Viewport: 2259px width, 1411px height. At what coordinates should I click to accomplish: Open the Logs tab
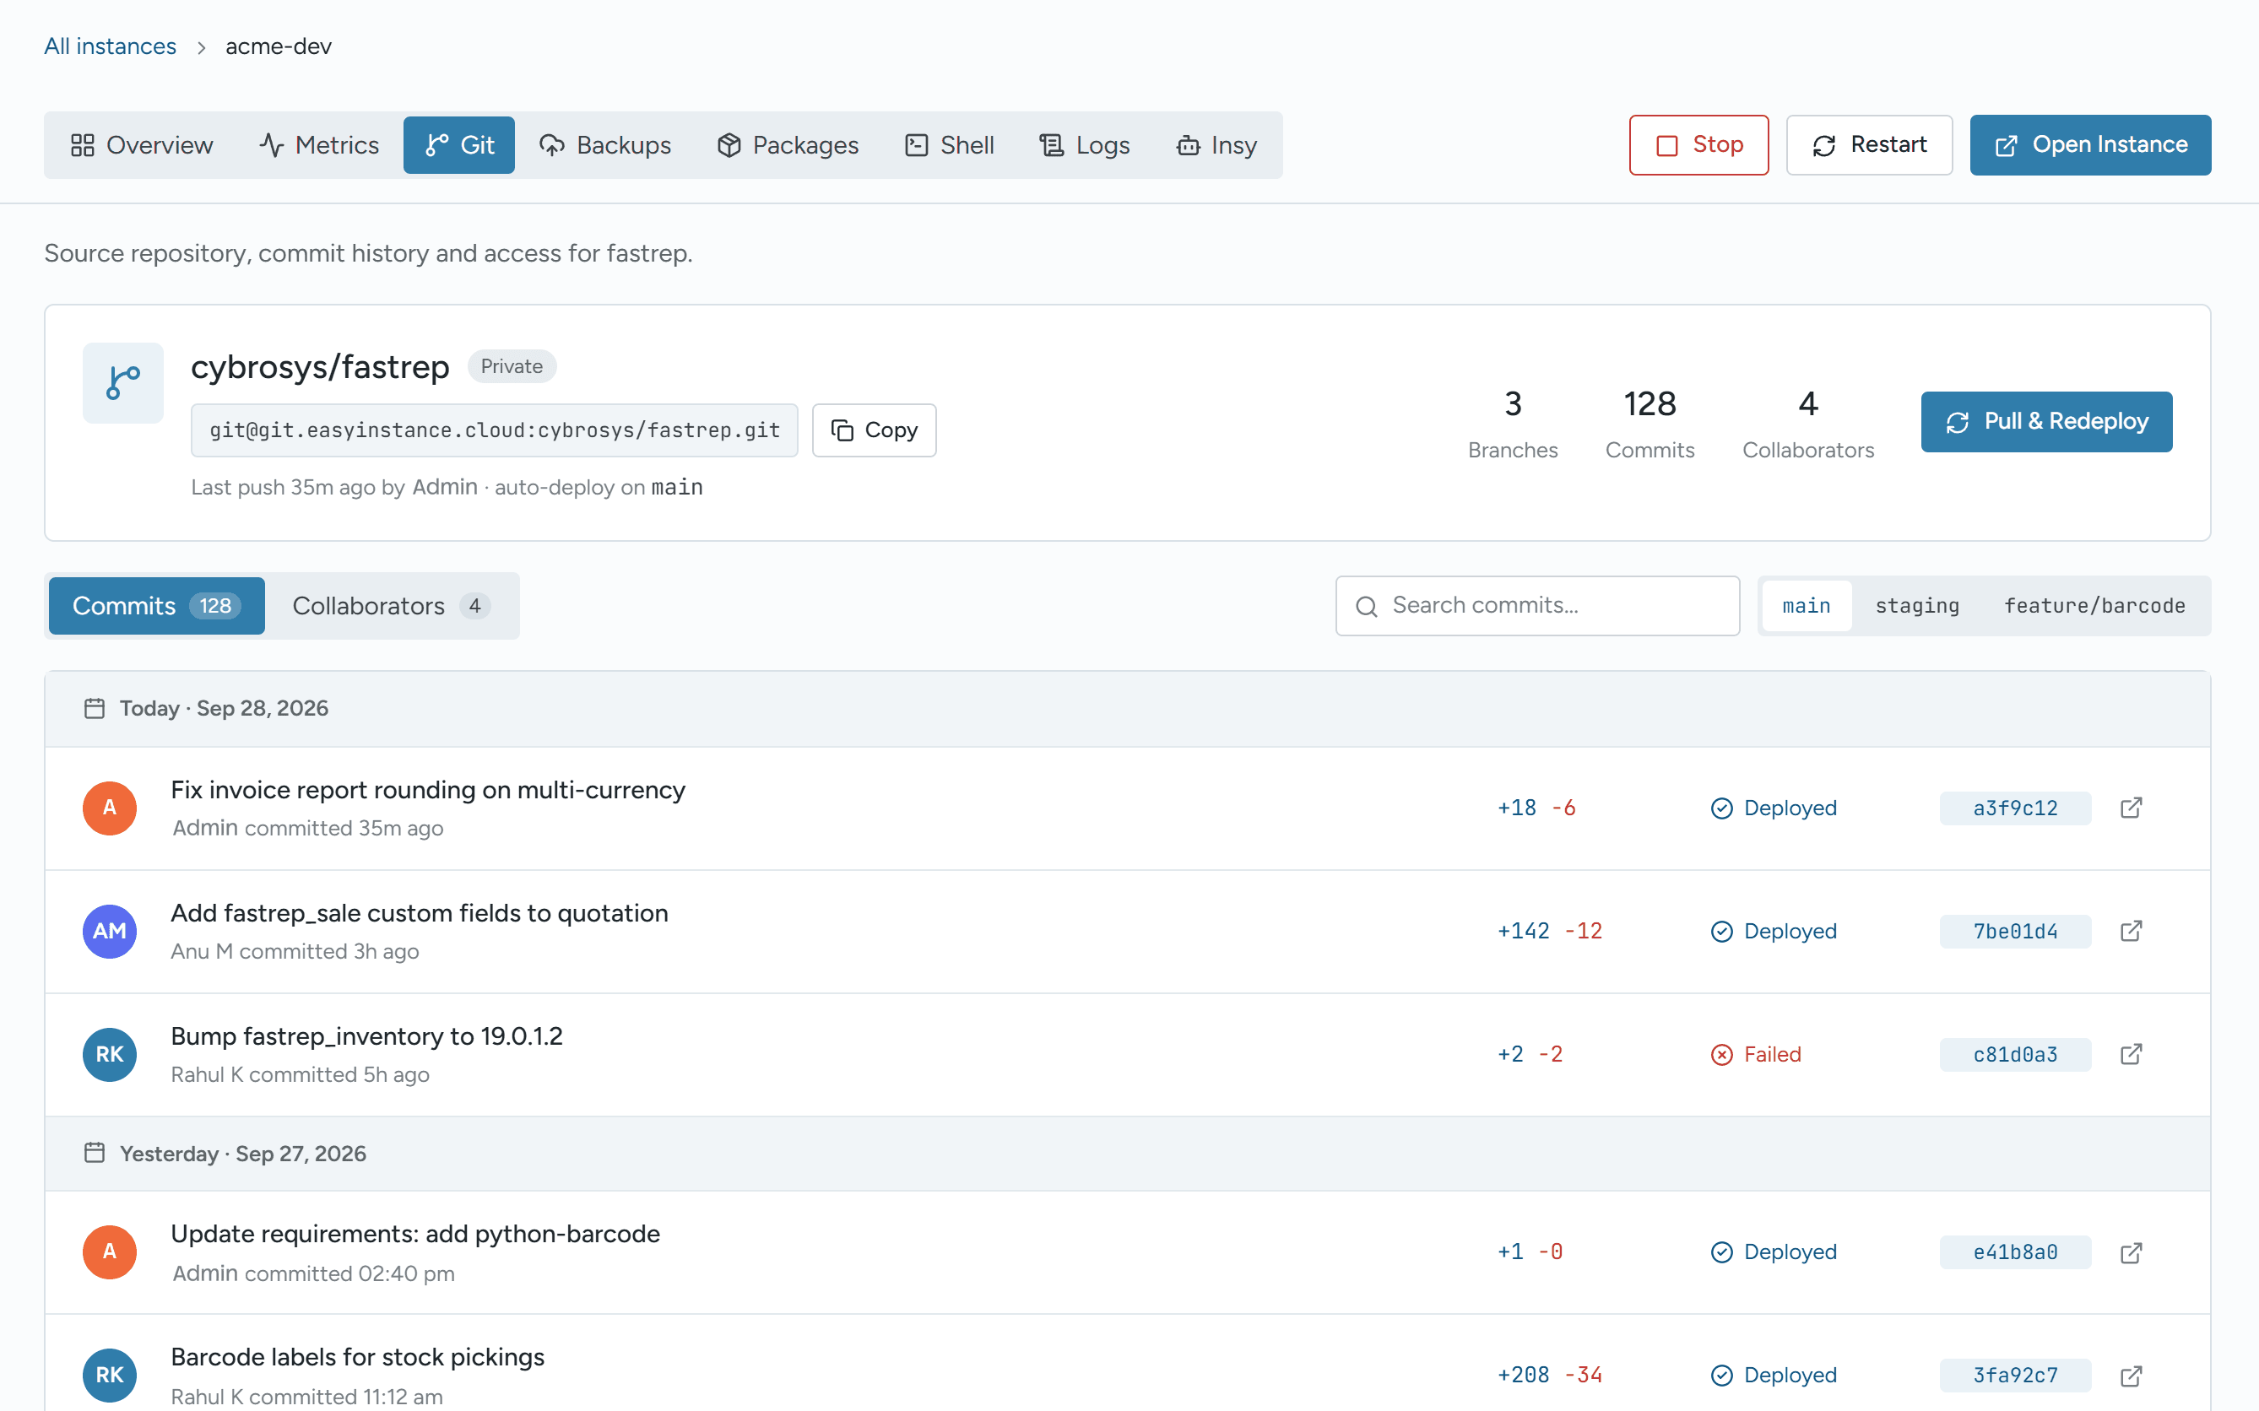pyautogui.click(x=1085, y=144)
